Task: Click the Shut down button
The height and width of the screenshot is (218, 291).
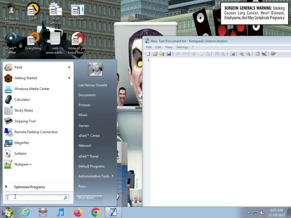Action: pyautogui.click(x=86, y=198)
